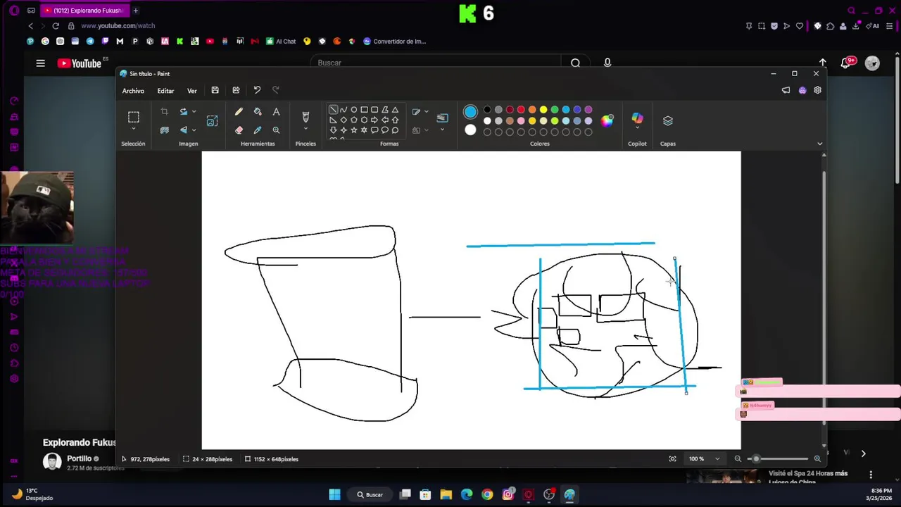901x507 pixels.
Task: Open the Brushes (Pinceles) dropdown
Action: [305, 130]
